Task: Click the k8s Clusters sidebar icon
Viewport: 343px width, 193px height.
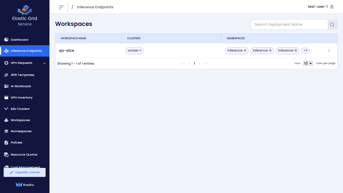Action: click(6, 109)
